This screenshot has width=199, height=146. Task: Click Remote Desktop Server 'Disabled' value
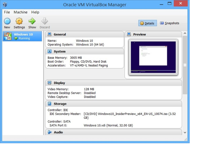90,93
